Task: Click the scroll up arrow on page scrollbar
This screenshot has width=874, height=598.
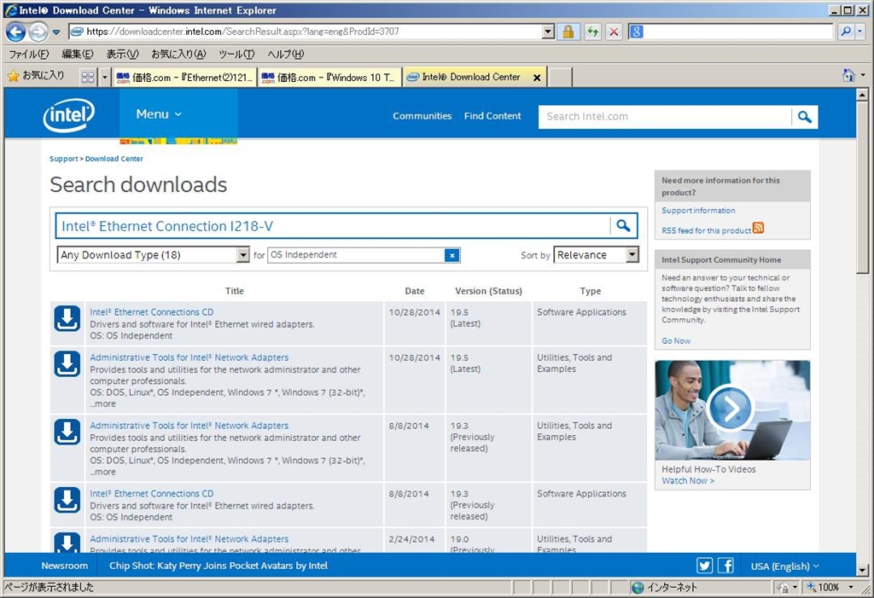Action: (x=862, y=95)
